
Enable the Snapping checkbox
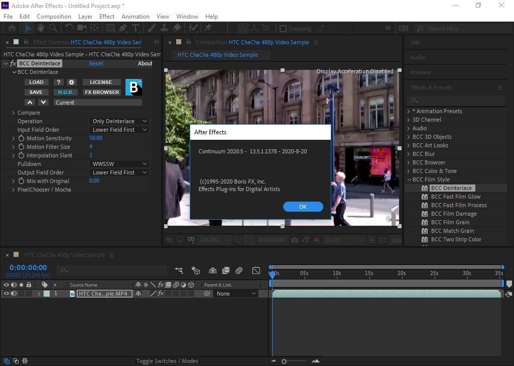click(283, 29)
